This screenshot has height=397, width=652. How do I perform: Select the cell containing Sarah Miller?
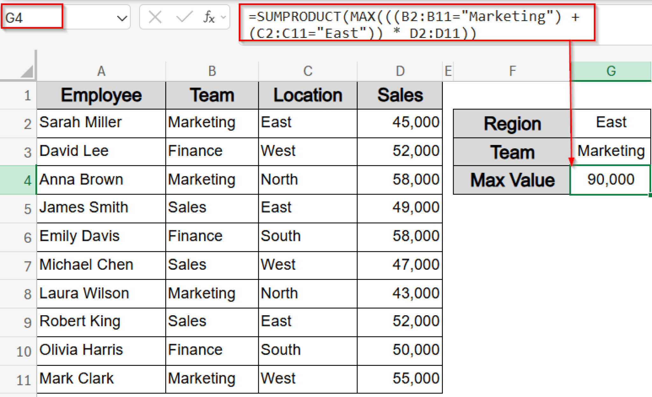click(x=101, y=122)
